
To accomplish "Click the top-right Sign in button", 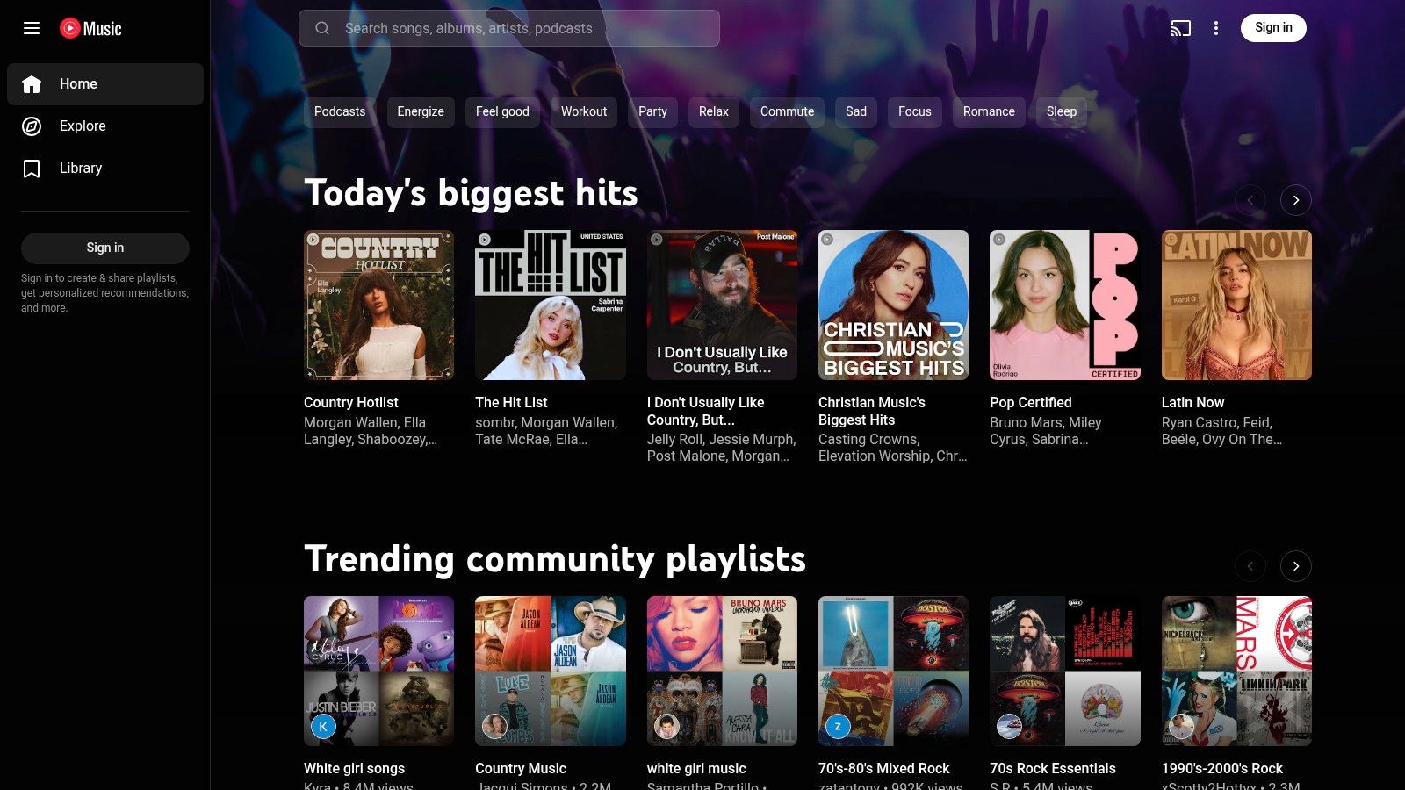I will click(1273, 27).
